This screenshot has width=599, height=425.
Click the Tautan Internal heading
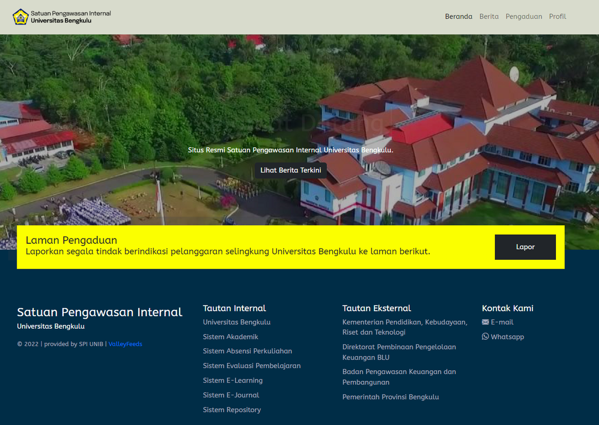(234, 308)
